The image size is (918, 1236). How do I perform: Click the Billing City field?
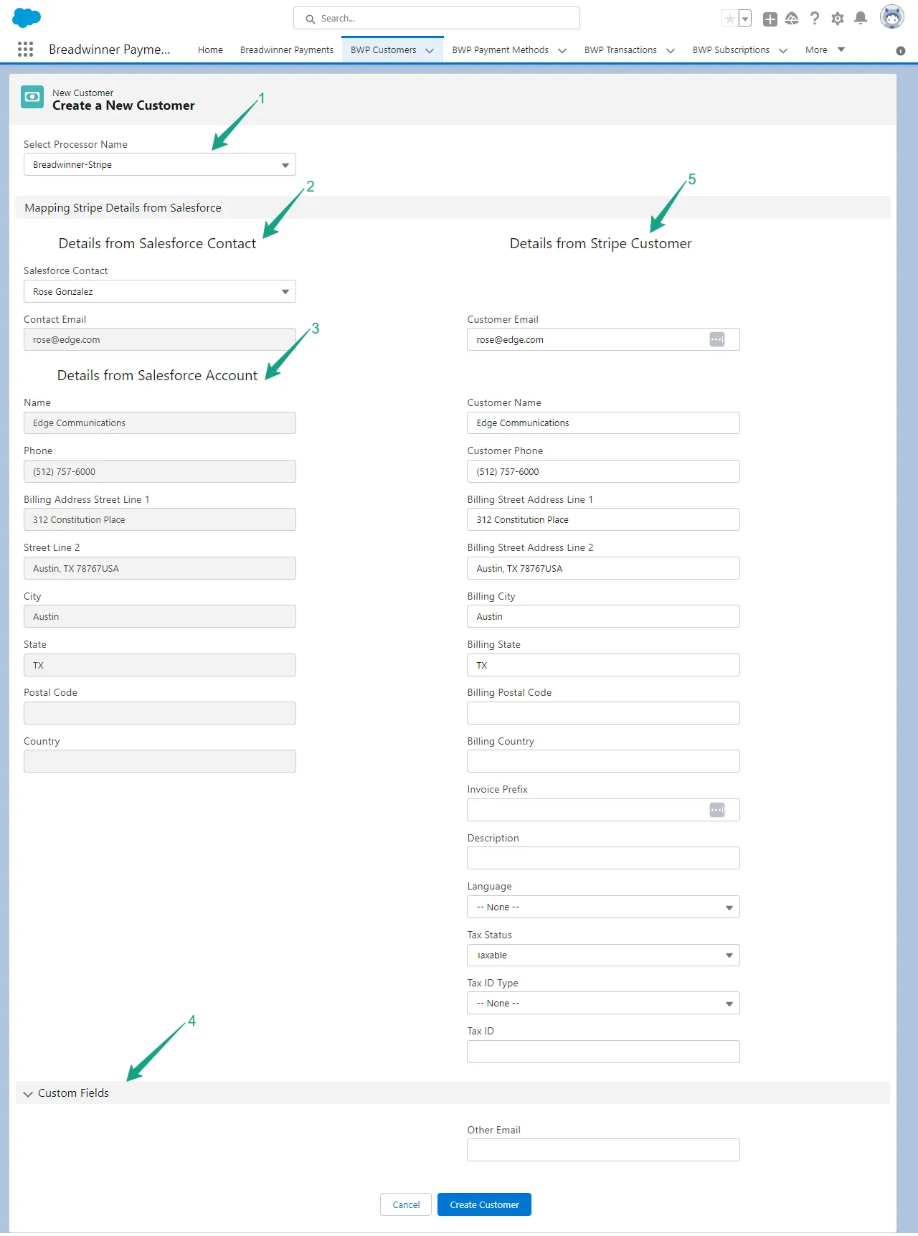click(x=603, y=616)
